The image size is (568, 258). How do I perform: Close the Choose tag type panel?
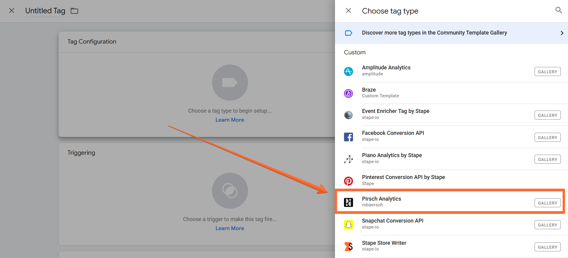[348, 11]
